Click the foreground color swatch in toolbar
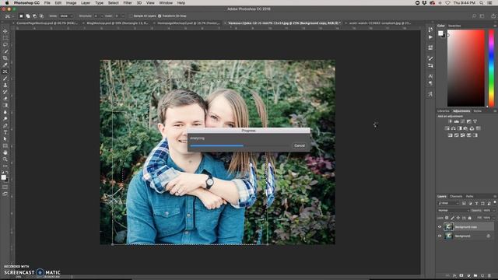Image resolution: width=498 pixels, height=280 pixels. point(3,177)
